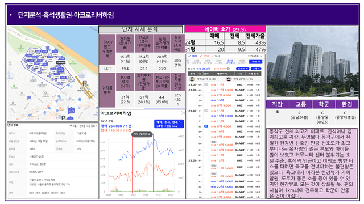
Task: Toggle the 매매 checkbox in transaction filter
Action: click(193, 56)
